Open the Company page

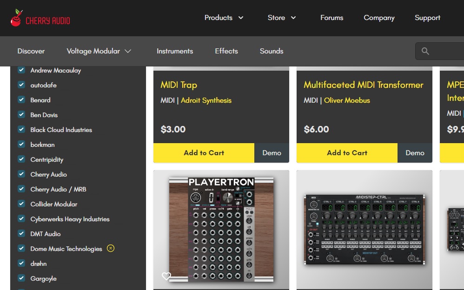379,18
